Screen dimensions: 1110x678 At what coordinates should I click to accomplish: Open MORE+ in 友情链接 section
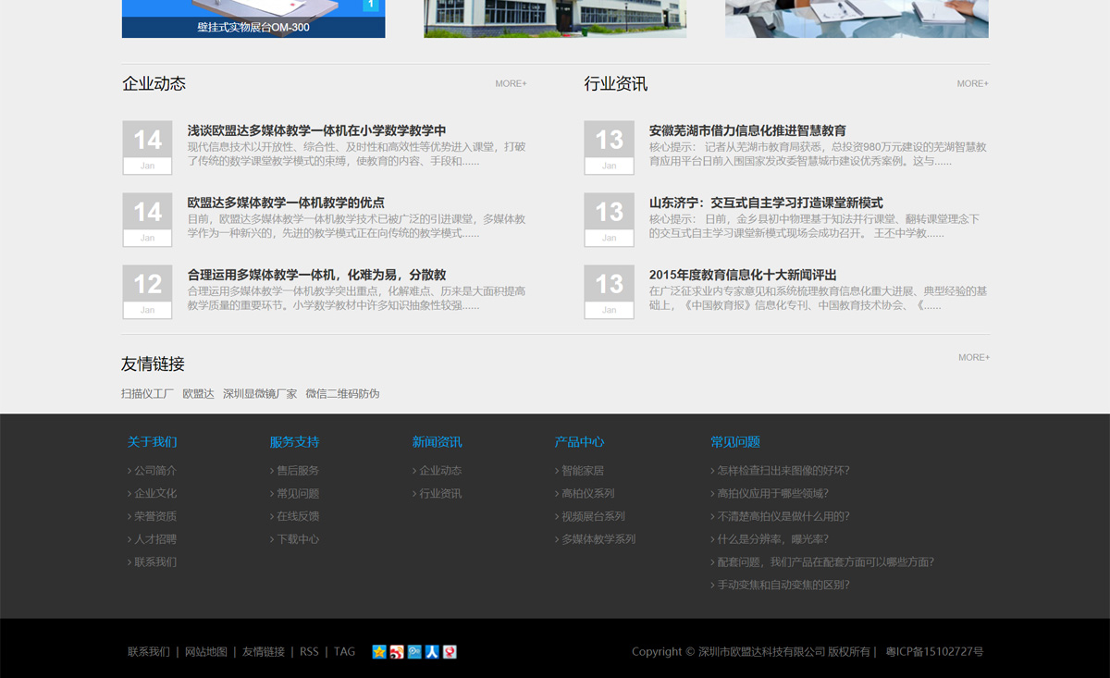tap(972, 356)
